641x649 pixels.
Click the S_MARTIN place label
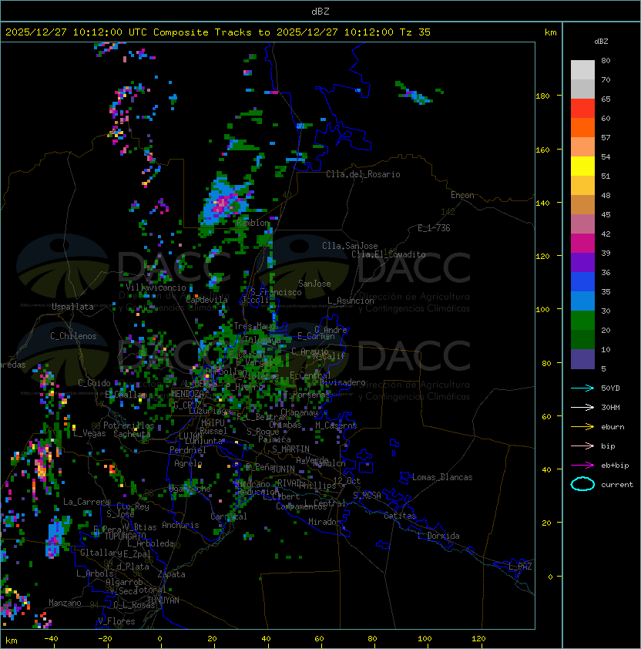click(x=290, y=449)
